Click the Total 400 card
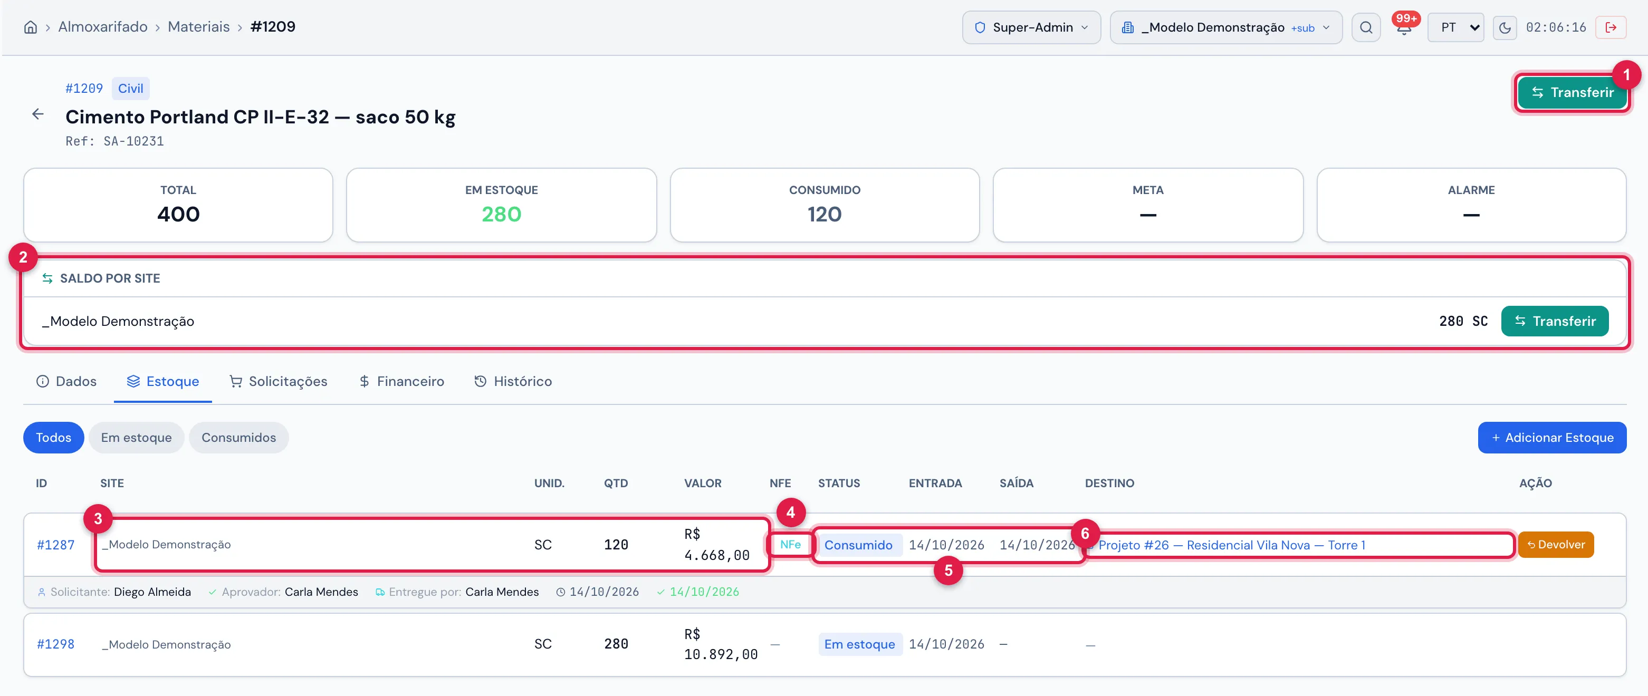 coord(178,205)
